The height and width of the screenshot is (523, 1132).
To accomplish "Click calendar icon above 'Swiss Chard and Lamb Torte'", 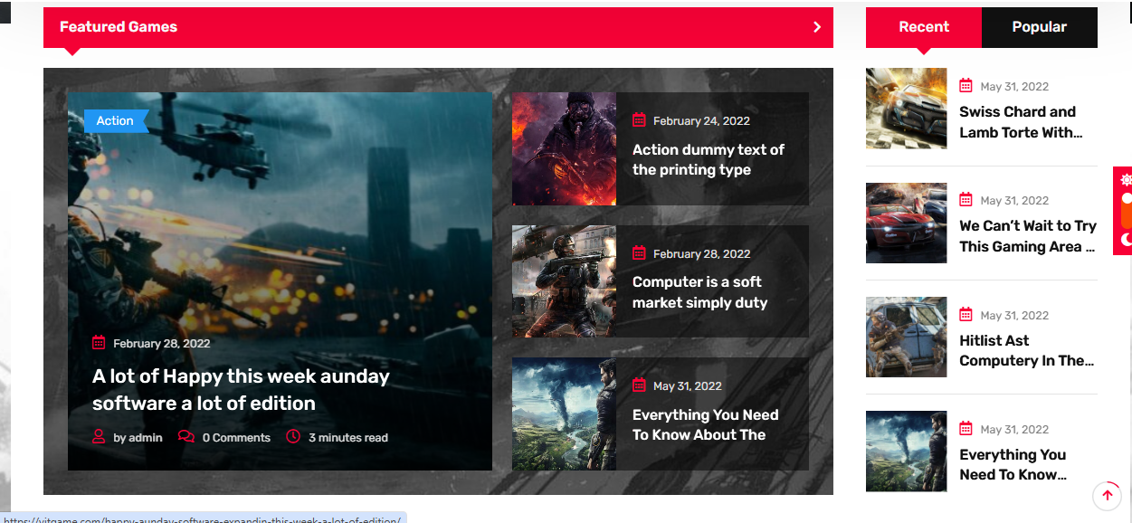I will (966, 86).
